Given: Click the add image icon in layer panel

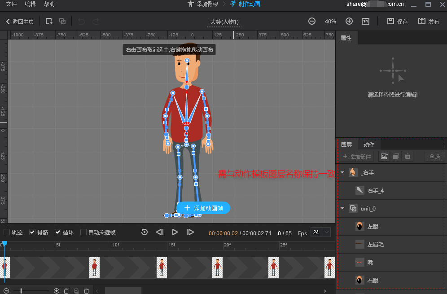Looking at the screenshot, I should pyautogui.click(x=384, y=156).
